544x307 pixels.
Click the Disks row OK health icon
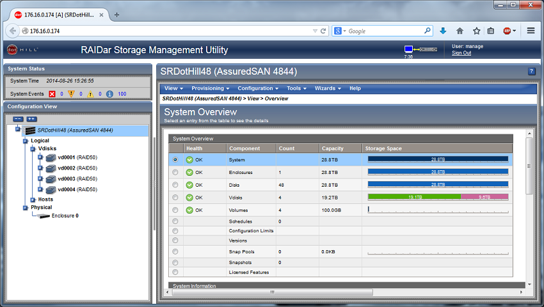(189, 185)
